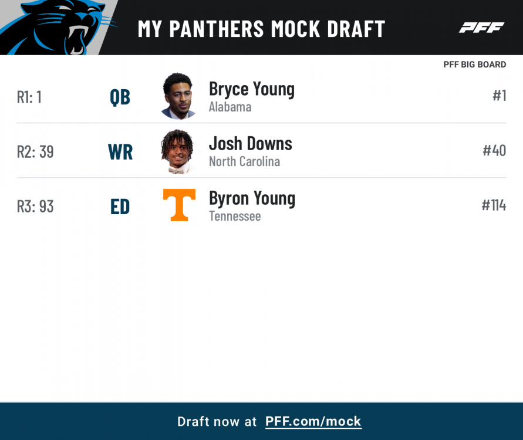
Task: Click the #40 big board rank
Action: coord(494,151)
